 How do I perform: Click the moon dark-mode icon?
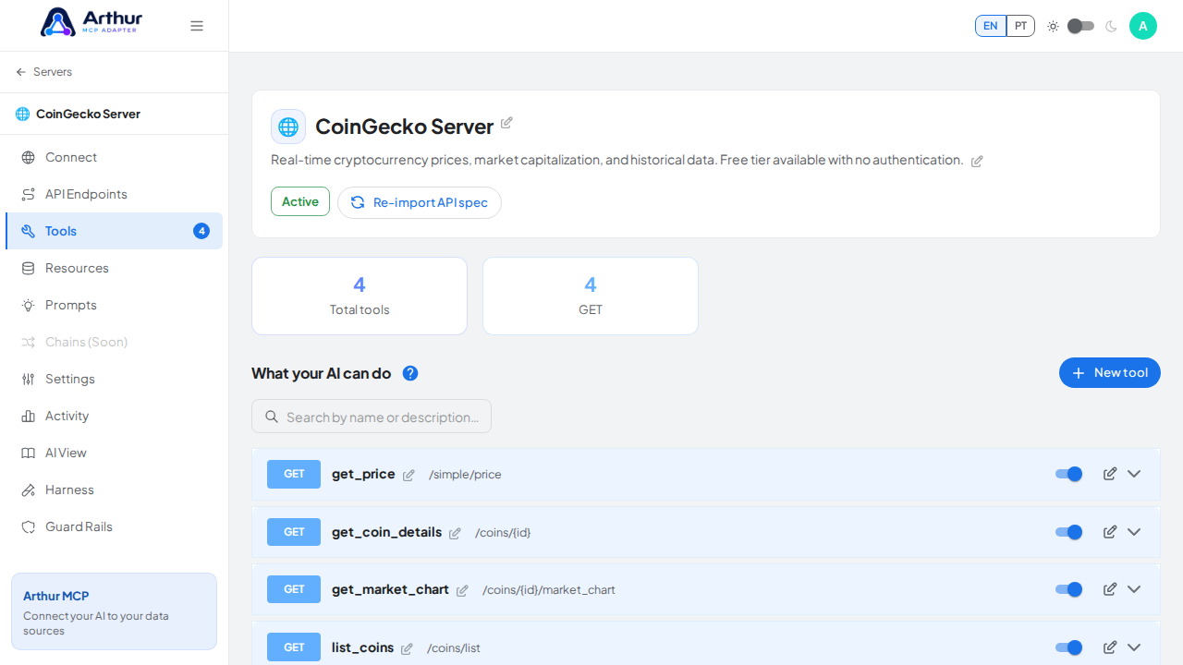point(1111,26)
